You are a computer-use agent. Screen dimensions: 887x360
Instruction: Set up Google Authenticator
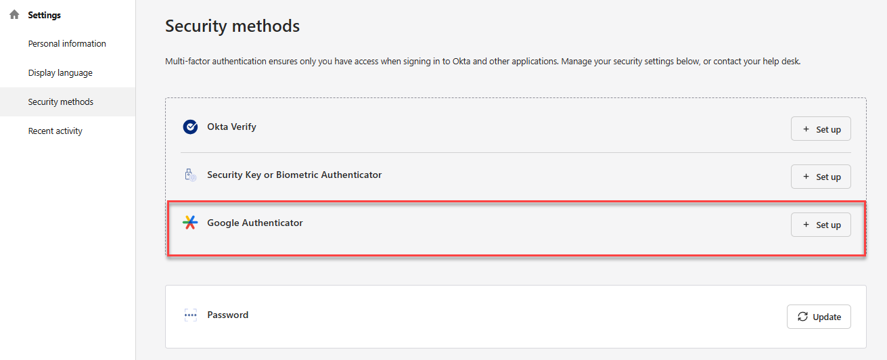[x=821, y=225]
